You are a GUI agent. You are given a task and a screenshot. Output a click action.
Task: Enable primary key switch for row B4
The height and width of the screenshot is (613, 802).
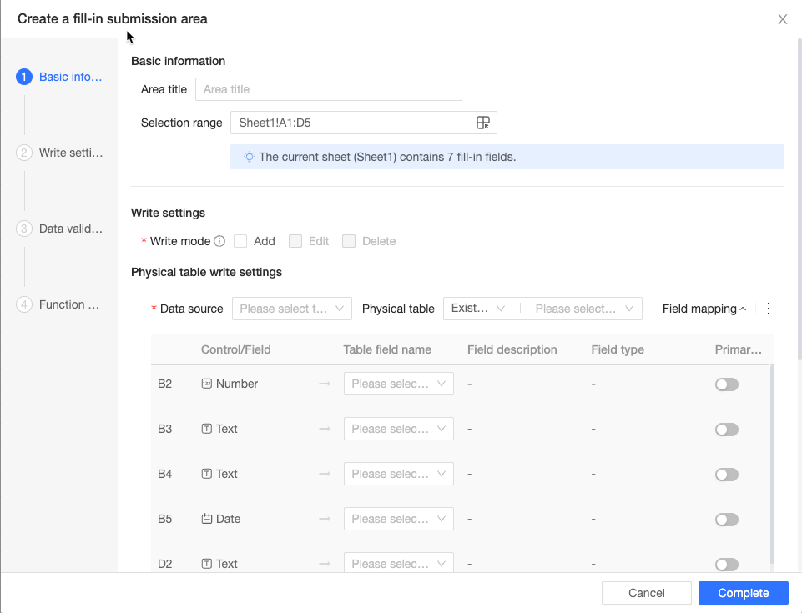point(726,475)
